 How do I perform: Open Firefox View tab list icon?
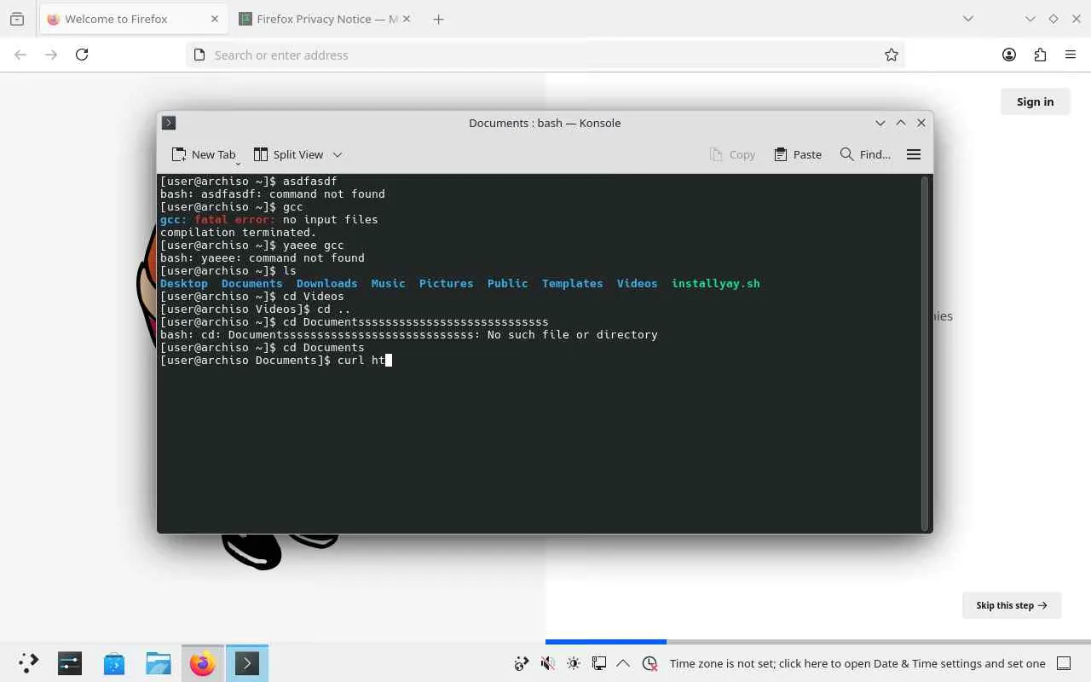pyautogui.click(x=17, y=19)
